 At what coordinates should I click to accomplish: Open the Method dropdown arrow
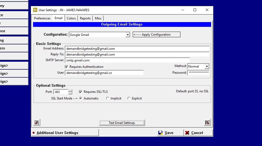[x=207, y=66]
